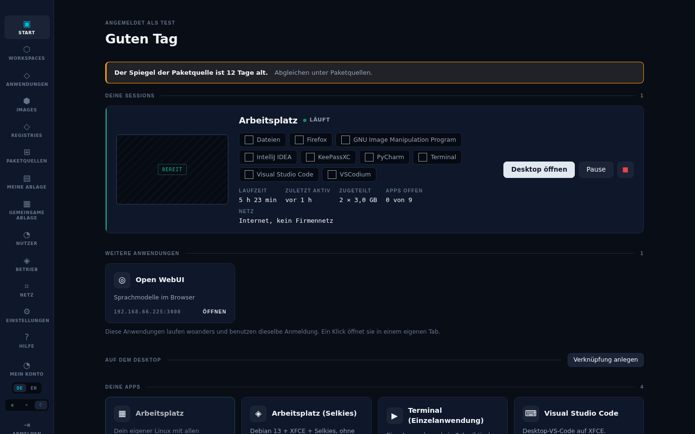Click the Visual Studio Code keyboard icon
Image resolution: width=695 pixels, height=434 pixels.
coord(531,414)
